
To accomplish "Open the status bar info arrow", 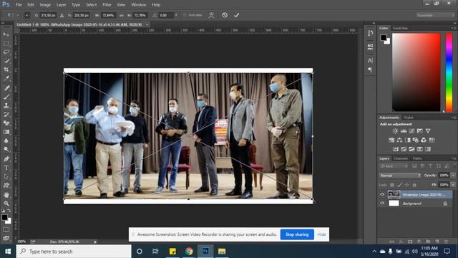I will 95,242.
